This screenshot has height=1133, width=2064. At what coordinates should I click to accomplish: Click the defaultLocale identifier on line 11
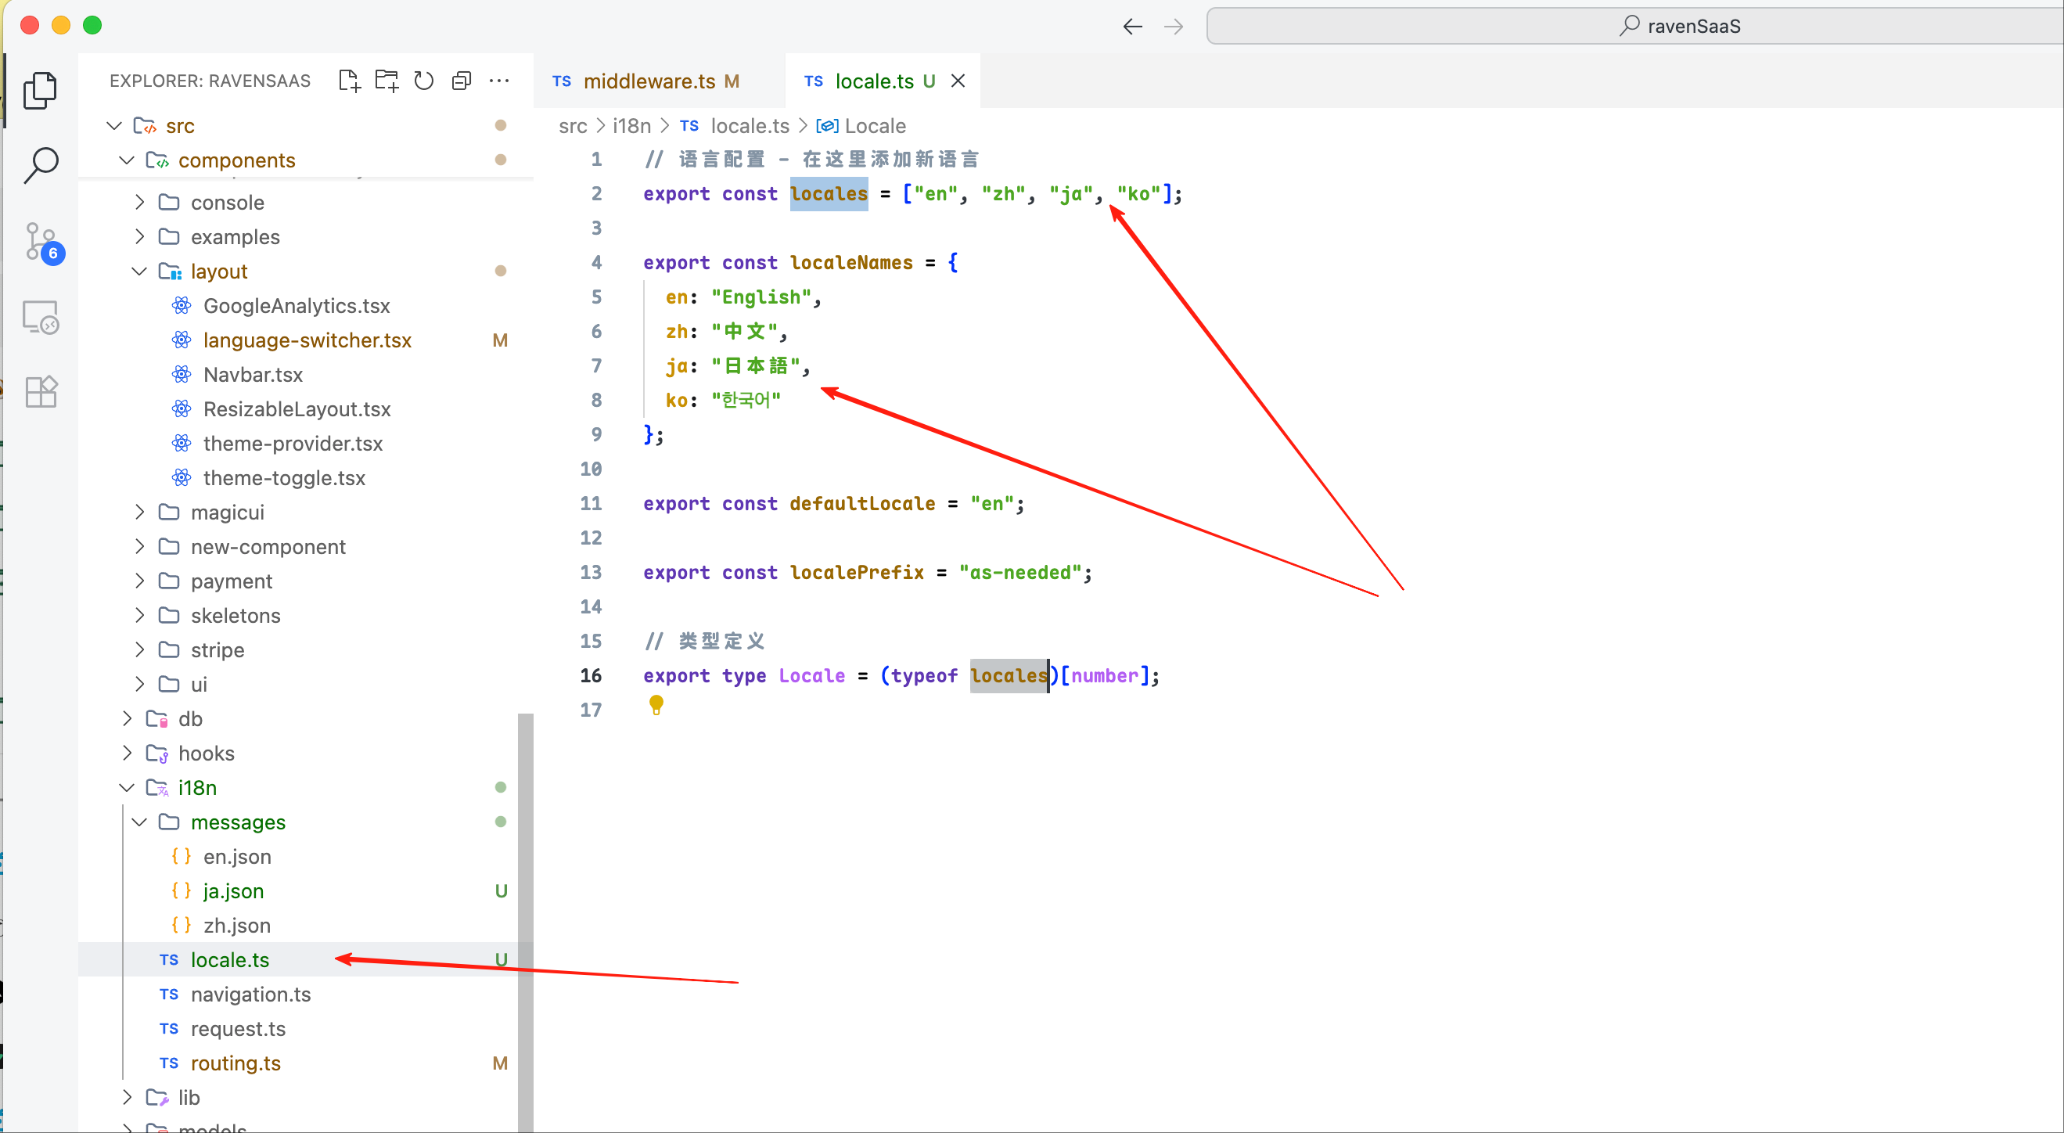(x=862, y=503)
